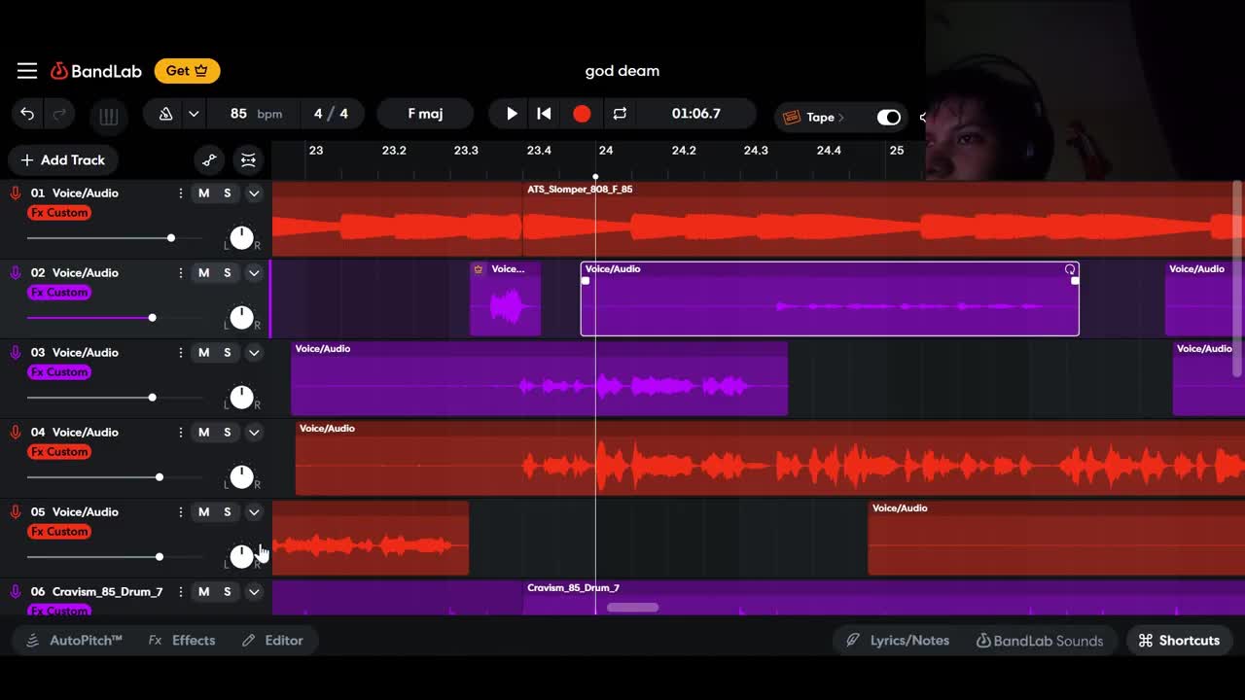Expand track 06 Cravism_85_Drum_7 chevron
The width and height of the screenshot is (1245, 700).
[254, 592]
